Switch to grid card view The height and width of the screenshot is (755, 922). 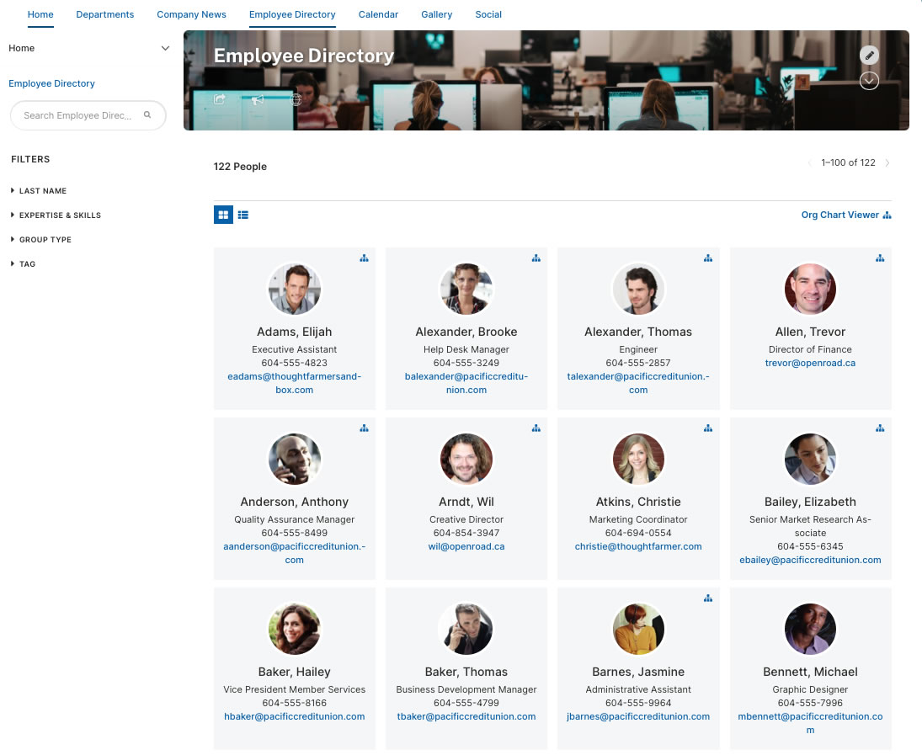[x=223, y=215]
